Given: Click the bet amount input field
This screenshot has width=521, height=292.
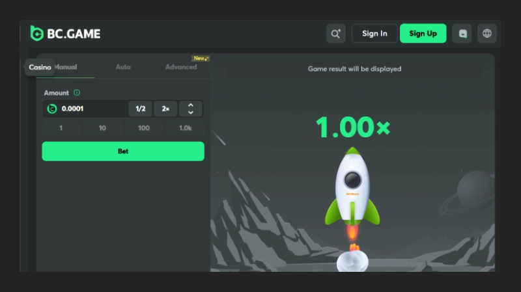Looking at the screenshot, I should [91, 109].
